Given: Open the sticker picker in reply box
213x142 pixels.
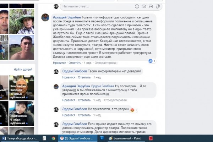Looking at the screenshot, I should point(158,6).
